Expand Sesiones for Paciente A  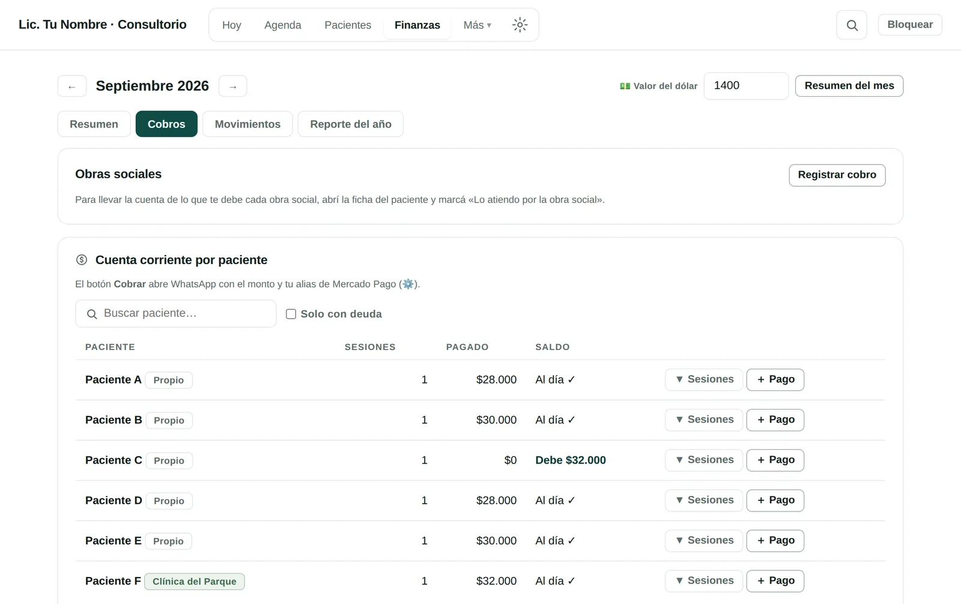pos(704,379)
